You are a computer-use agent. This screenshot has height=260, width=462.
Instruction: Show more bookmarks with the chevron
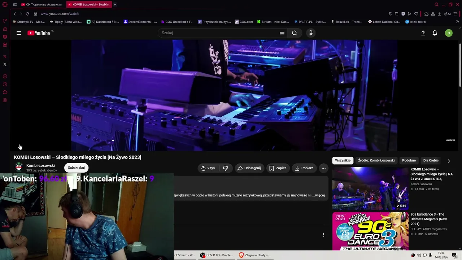tap(457, 22)
